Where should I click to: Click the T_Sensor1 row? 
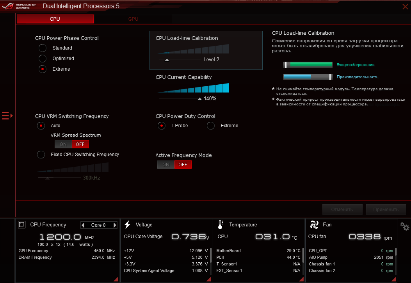[258, 264]
